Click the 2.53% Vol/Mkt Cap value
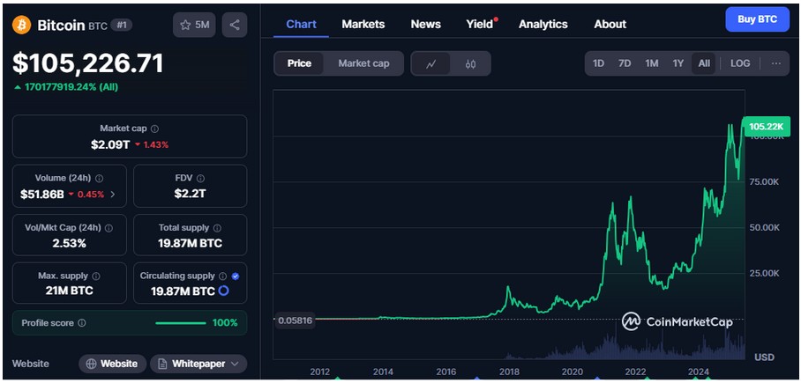This screenshot has height=383, width=801. tap(69, 243)
